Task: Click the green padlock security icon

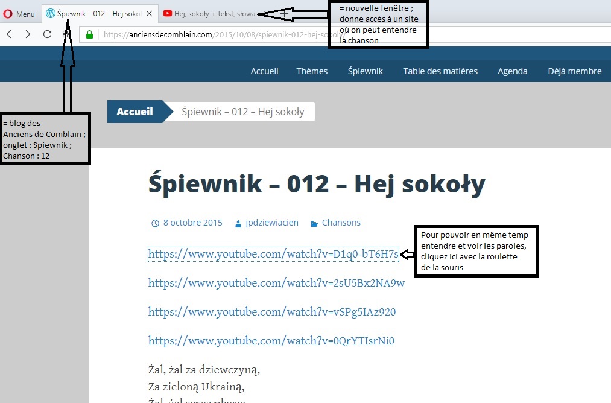Action: pos(90,34)
